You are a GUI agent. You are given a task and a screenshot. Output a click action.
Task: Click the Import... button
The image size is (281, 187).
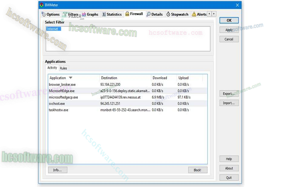tap(229, 103)
